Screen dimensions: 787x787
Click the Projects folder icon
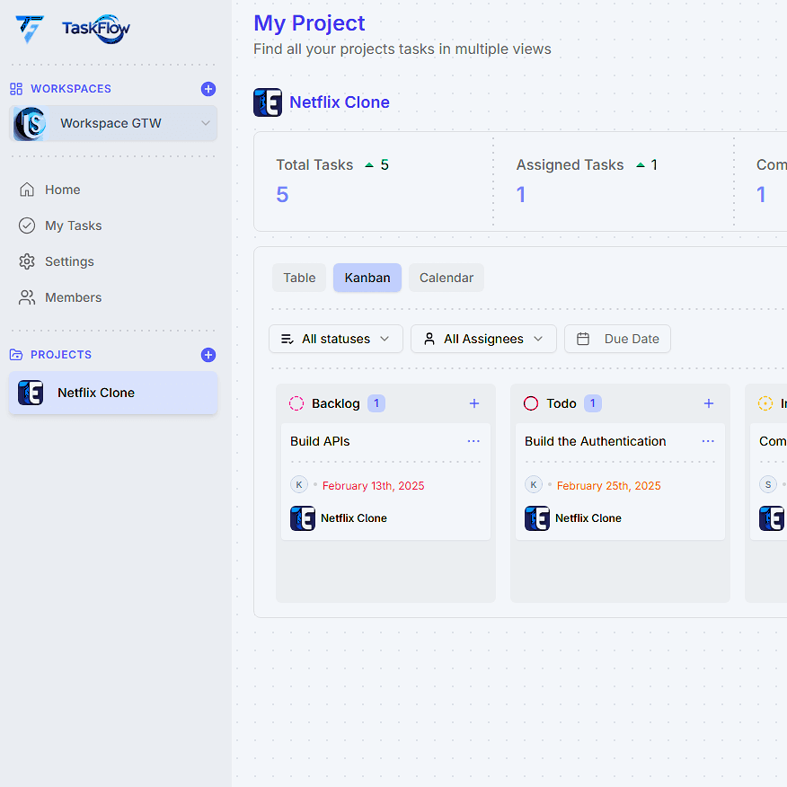16,355
